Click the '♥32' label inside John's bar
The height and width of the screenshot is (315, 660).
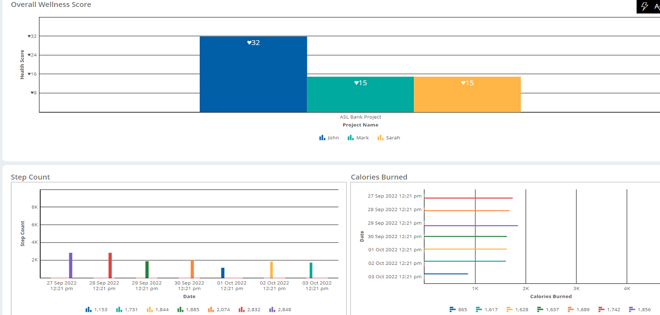pyautogui.click(x=254, y=42)
